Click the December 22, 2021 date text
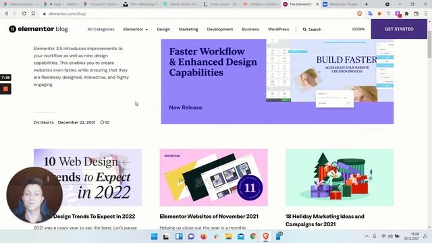The height and width of the screenshot is (243, 432). [76, 122]
